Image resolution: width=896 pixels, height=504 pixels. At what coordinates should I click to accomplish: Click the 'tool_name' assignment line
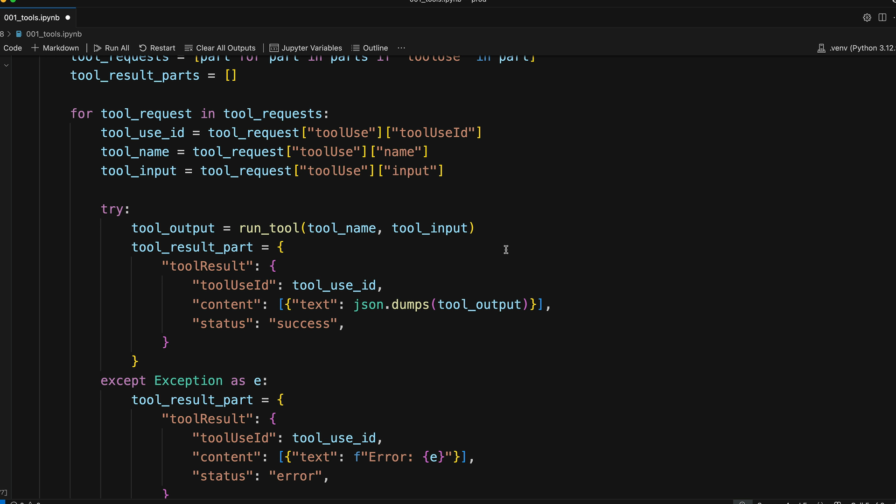(x=265, y=152)
